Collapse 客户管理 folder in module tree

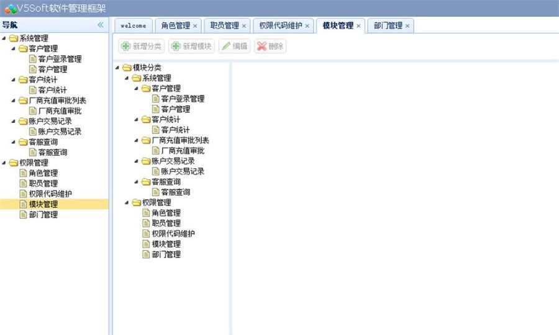[x=137, y=88]
